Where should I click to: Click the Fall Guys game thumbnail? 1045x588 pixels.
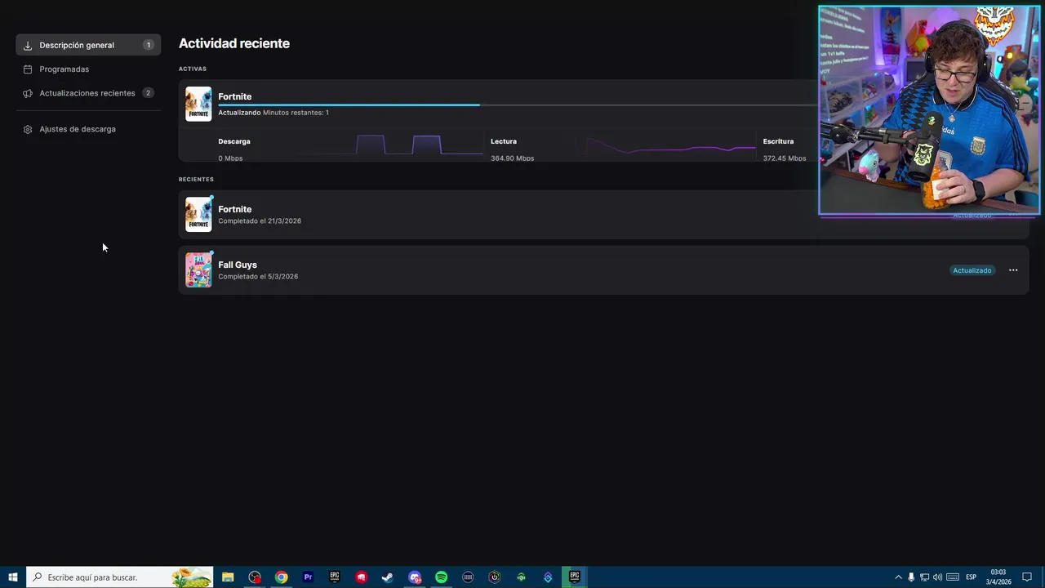(198, 270)
